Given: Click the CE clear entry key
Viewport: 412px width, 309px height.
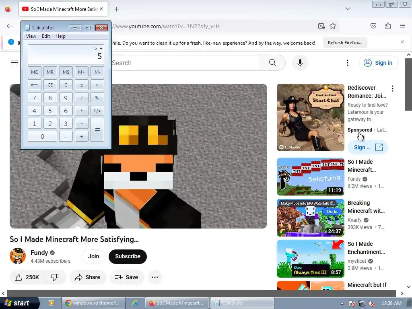Looking at the screenshot, I should coord(50,85).
